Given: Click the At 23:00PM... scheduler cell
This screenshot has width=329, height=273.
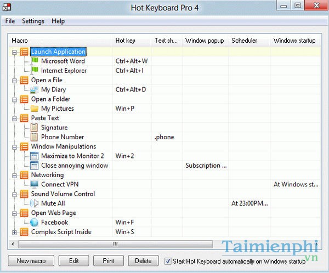Looking at the screenshot, I should tap(249, 203).
